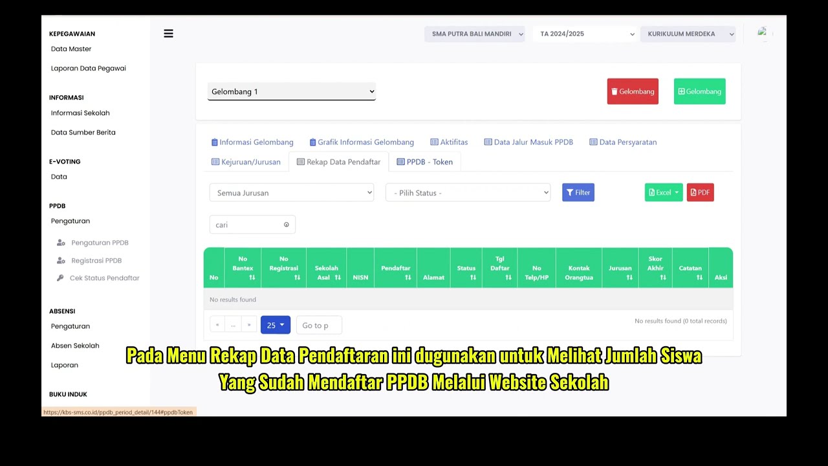Click the clear icon in search field
Screen dimensions: 828x466
coord(287,225)
